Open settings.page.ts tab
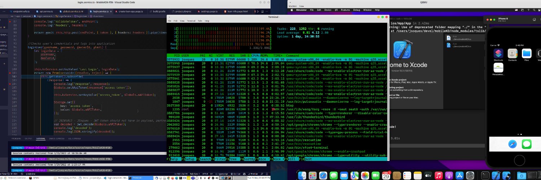The height and width of the screenshot is (180, 541). [x=207, y=12]
